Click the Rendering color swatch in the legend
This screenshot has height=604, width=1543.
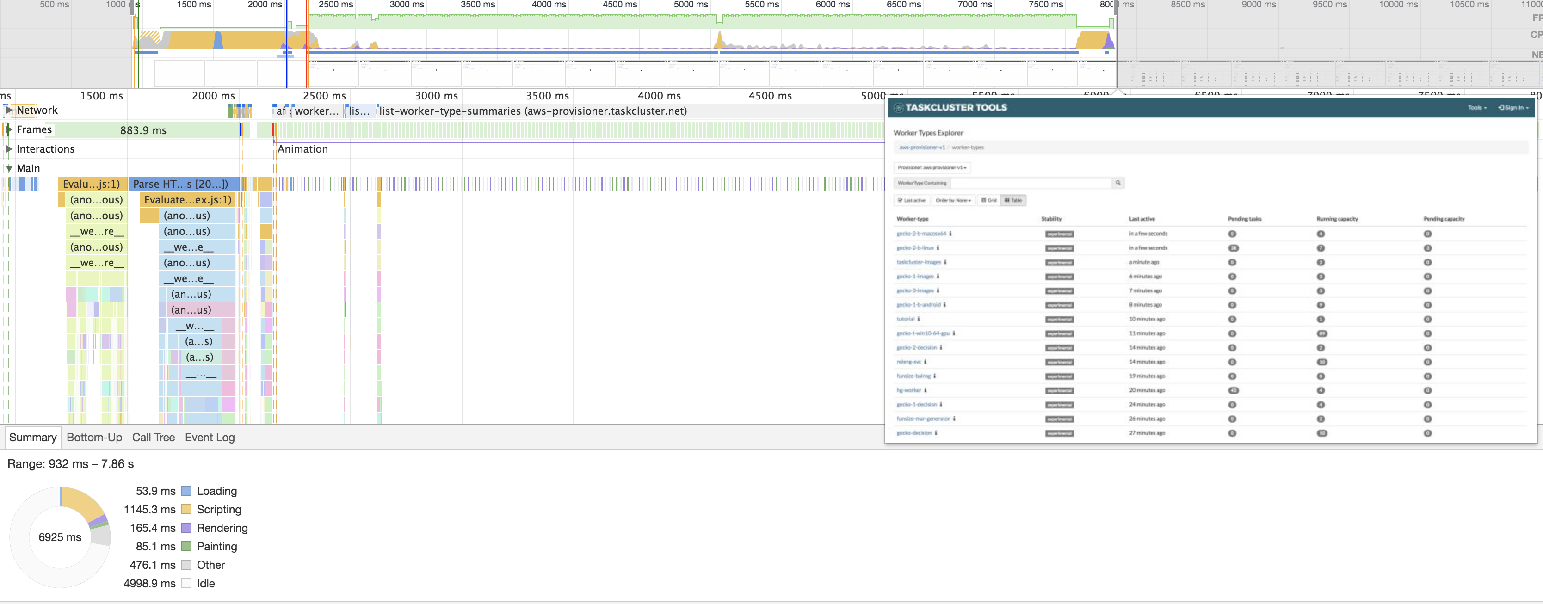[x=186, y=528]
